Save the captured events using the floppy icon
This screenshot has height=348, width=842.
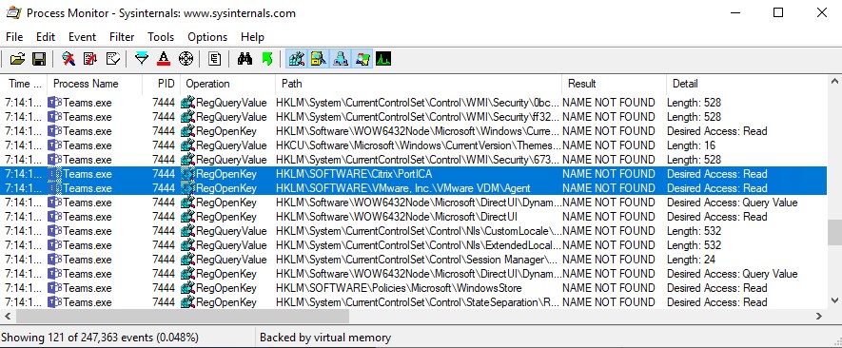39,59
